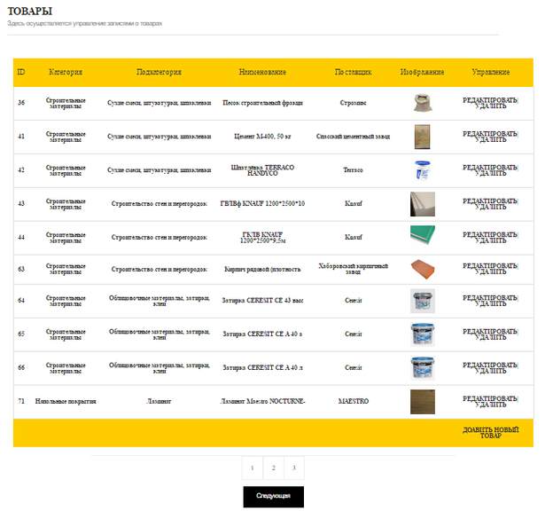Click the ID column header
This screenshot has width=553, height=511.
point(21,72)
